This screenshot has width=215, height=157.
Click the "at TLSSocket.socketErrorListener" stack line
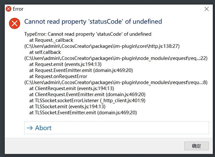tap(87, 100)
